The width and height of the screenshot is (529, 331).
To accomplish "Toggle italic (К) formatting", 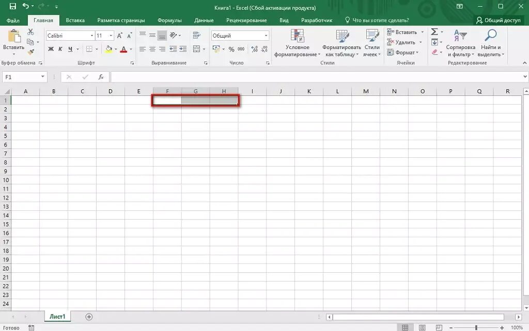I will [60, 49].
